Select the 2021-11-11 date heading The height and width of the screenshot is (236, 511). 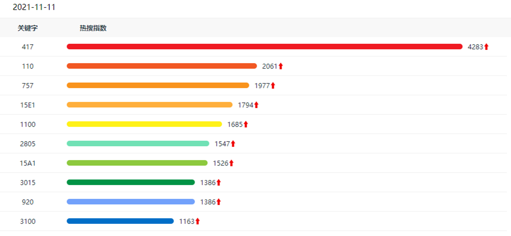(x=34, y=8)
